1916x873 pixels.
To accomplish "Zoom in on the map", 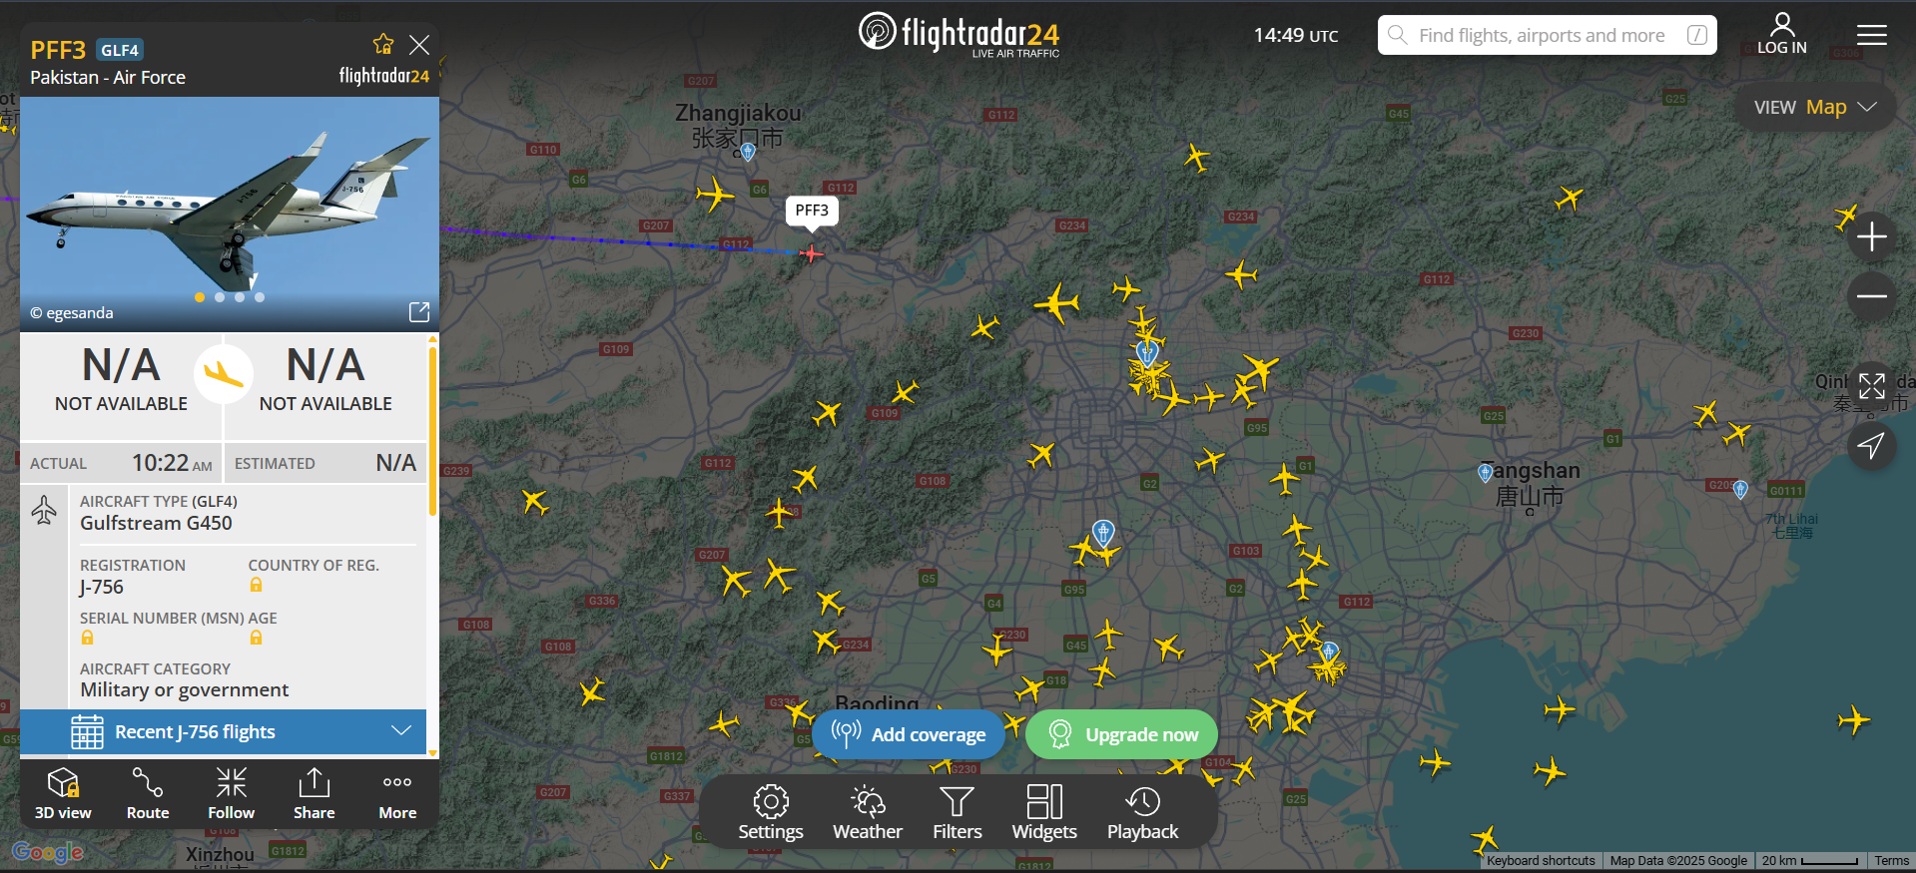I will [1871, 236].
